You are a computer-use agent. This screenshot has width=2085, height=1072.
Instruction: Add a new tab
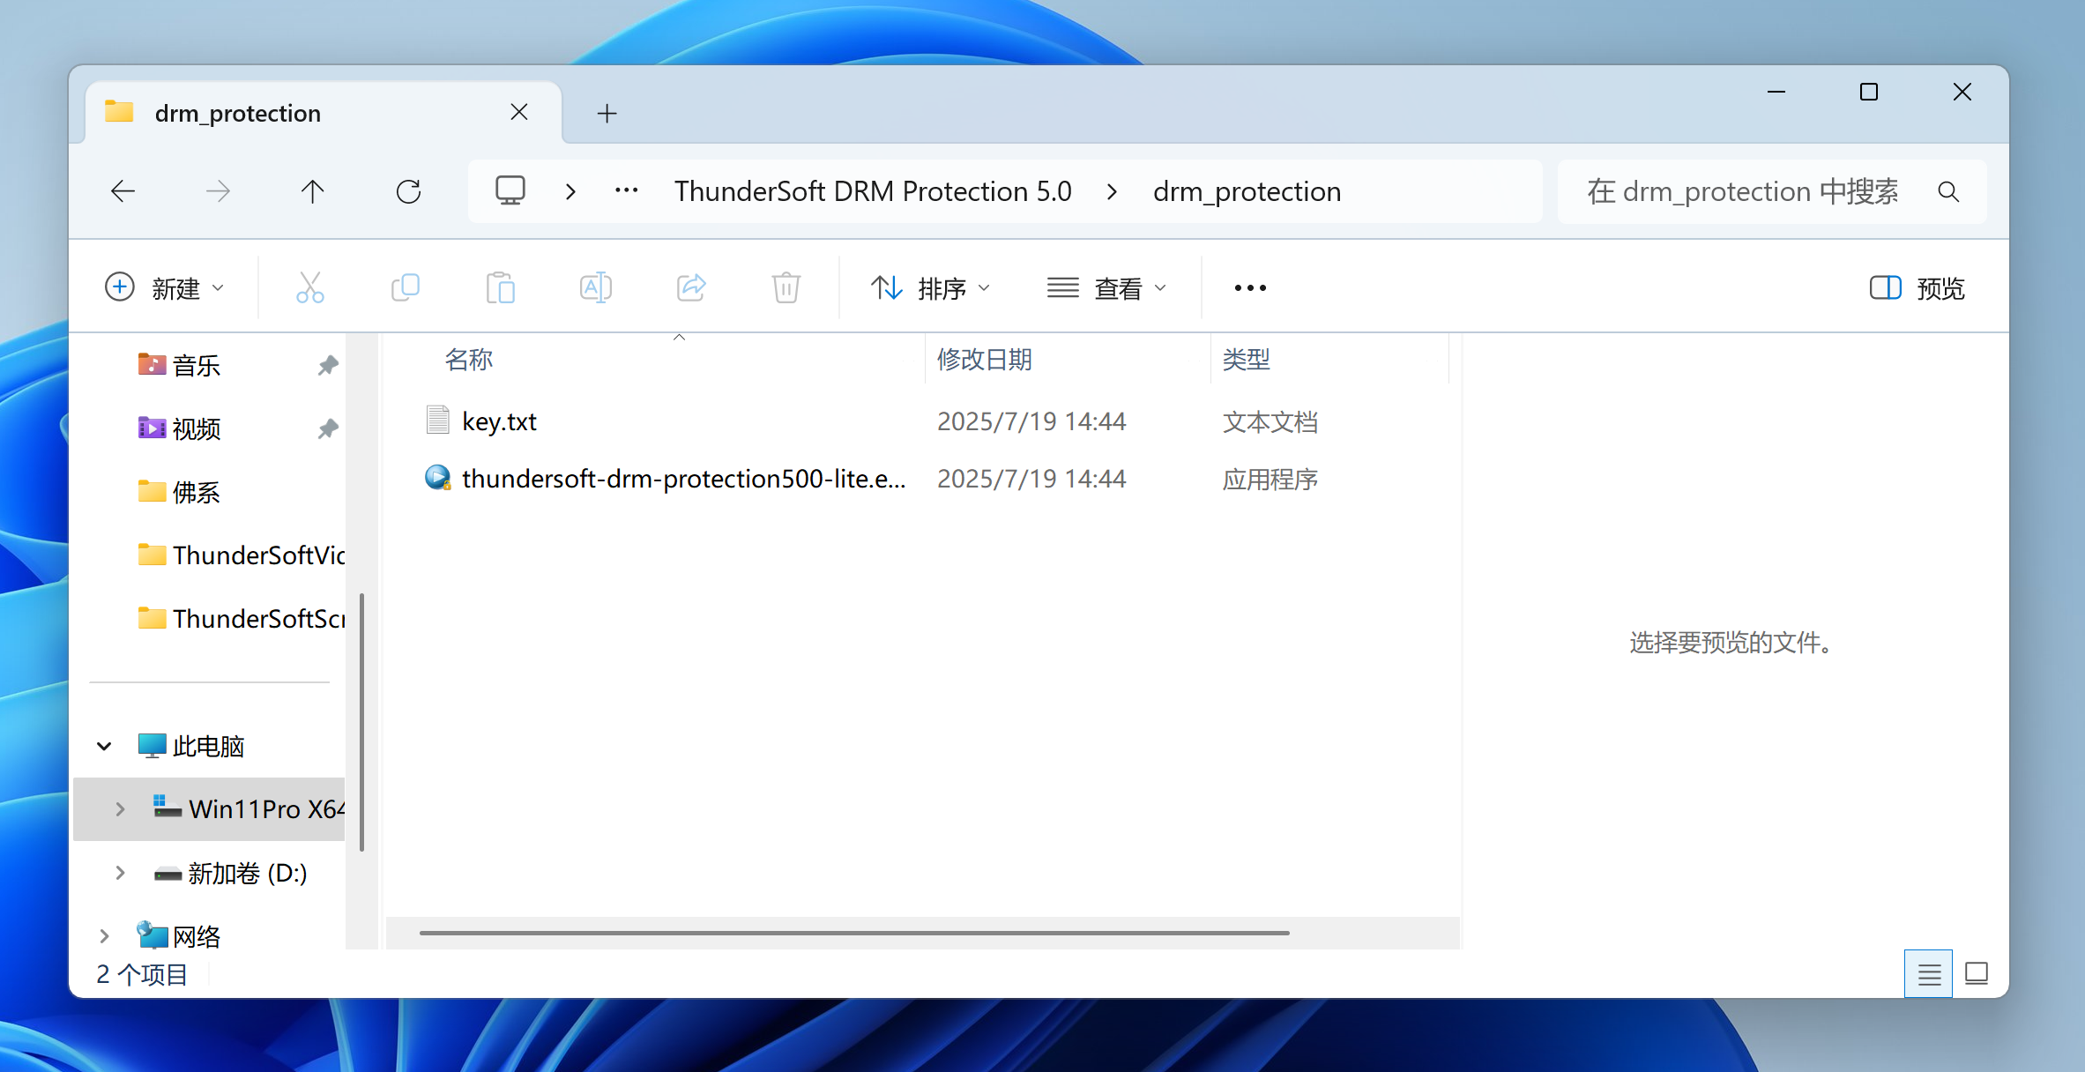point(607,113)
